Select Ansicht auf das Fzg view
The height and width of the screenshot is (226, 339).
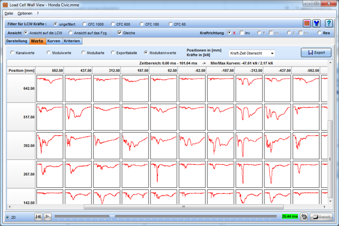[88, 33]
